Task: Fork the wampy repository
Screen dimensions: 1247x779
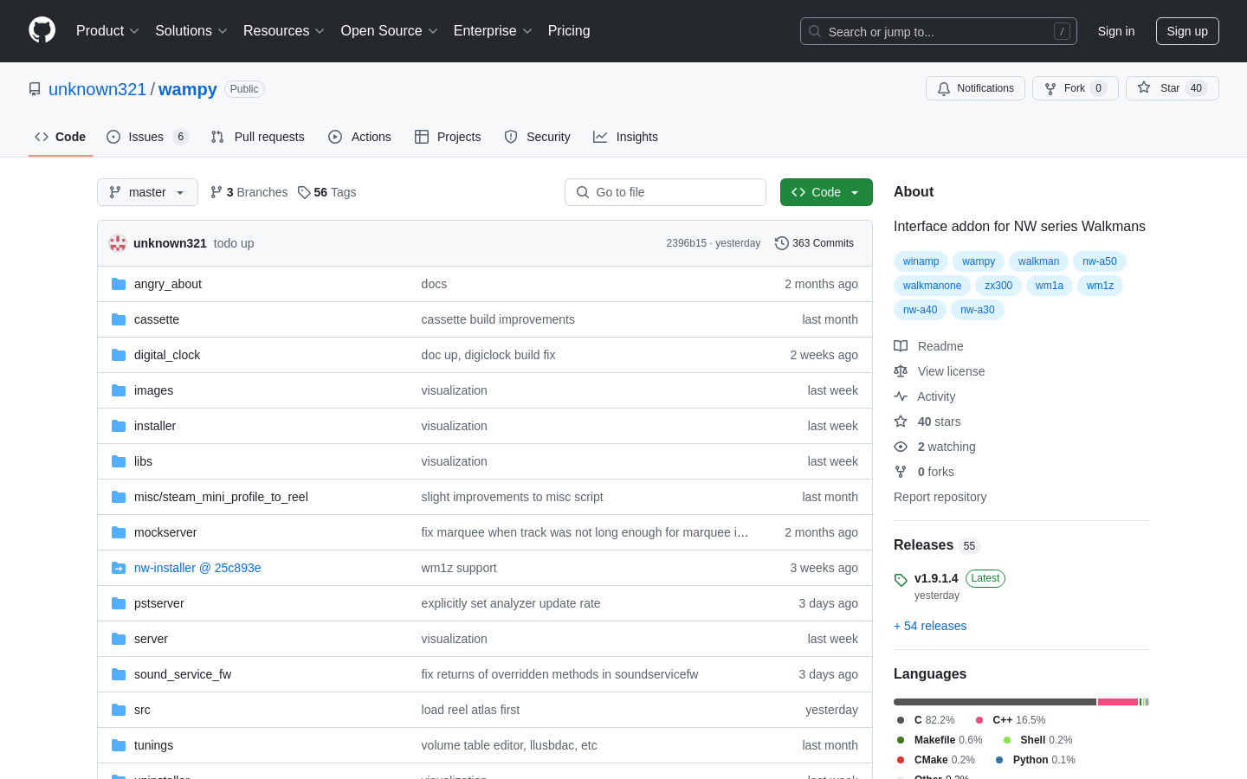Action: [x=1075, y=88]
